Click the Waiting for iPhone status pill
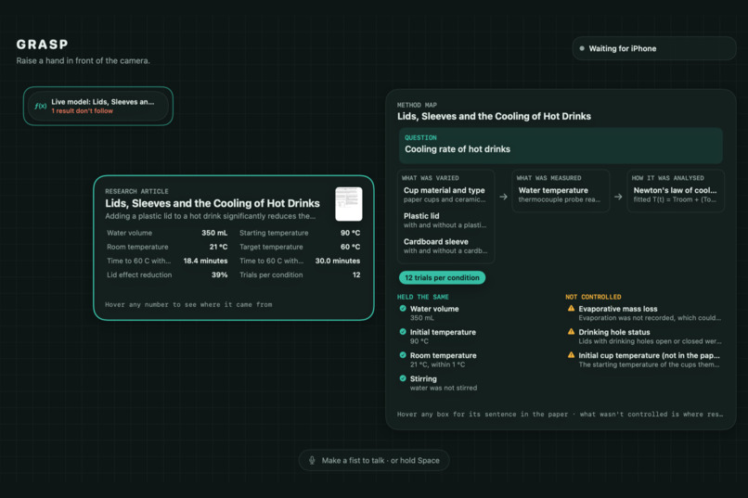 [654, 48]
